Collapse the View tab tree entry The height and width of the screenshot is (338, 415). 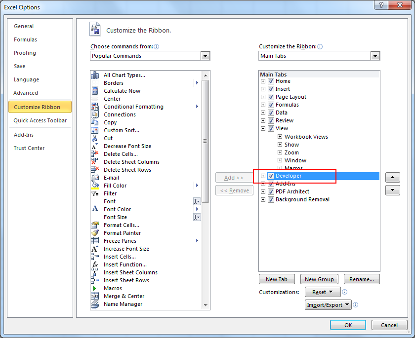[x=263, y=128]
